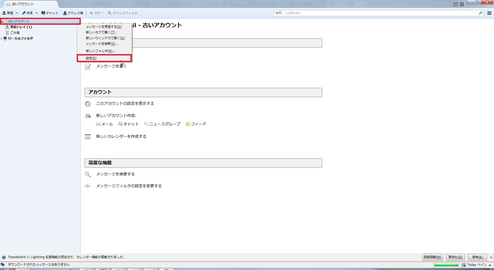This screenshot has width=494, height=270.
Task: Click the 高度な機能 section header
Action: tap(203, 163)
